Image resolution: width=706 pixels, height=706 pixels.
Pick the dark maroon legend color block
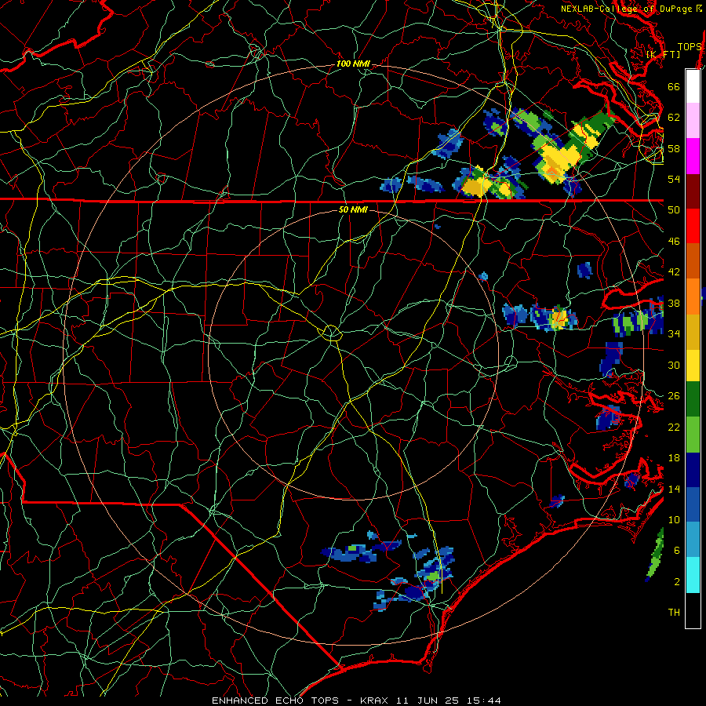click(693, 191)
